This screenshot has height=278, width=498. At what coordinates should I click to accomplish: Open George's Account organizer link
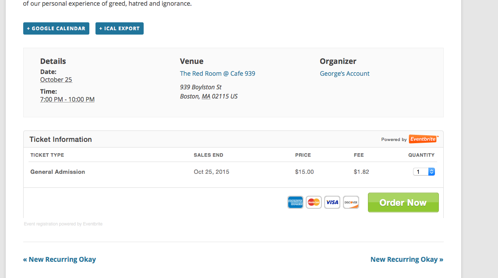click(x=345, y=74)
